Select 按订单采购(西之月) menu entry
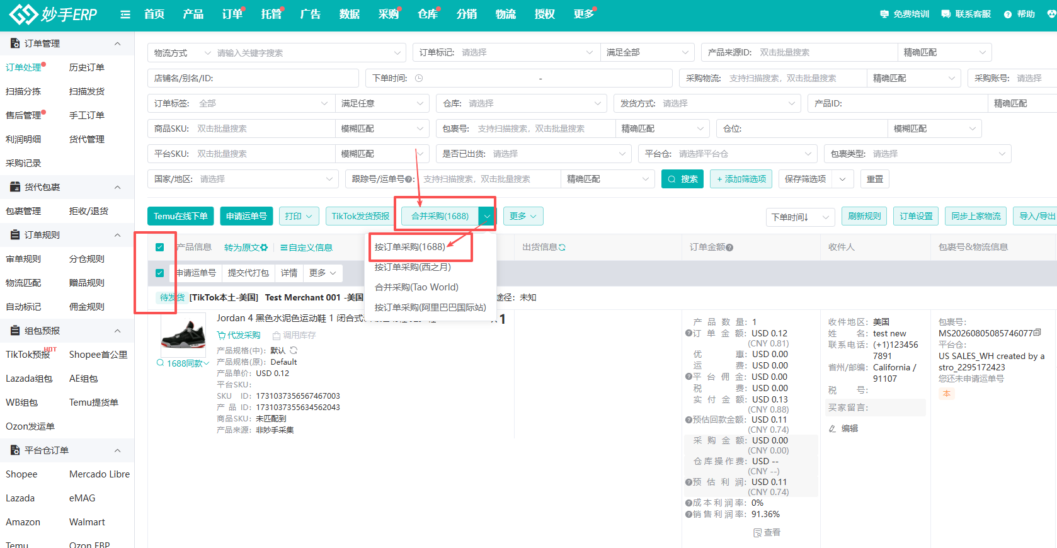The image size is (1057, 548). point(413,267)
